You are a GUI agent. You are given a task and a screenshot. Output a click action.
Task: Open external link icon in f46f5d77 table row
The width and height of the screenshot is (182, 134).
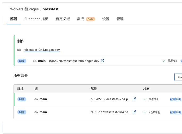click(x=134, y=112)
